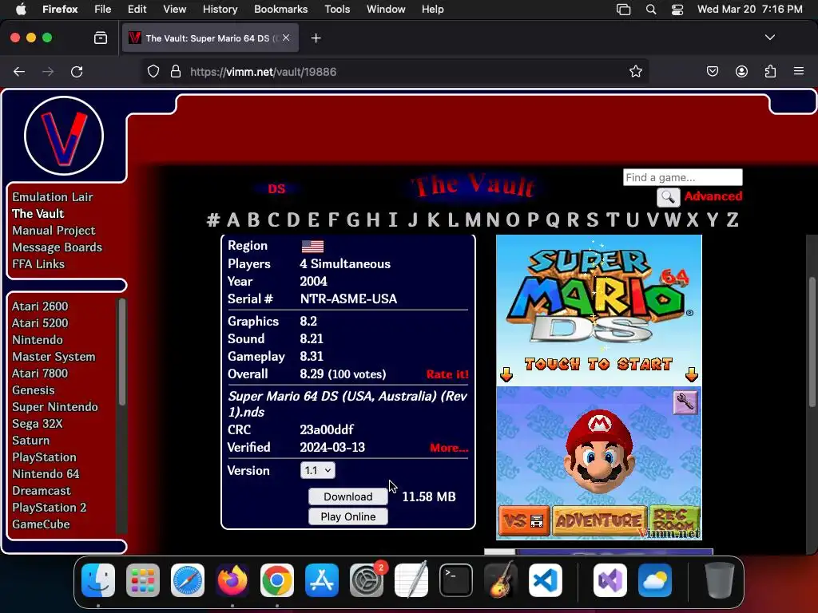Viewport: 818px width, 613px height.
Task: Go back with the browser back arrow
Action: pyautogui.click(x=19, y=71)
